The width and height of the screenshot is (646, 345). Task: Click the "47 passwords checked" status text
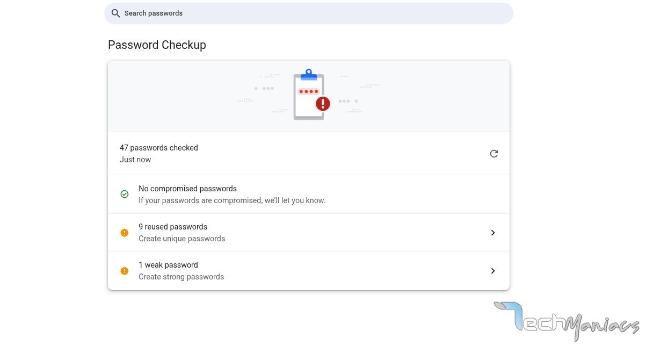158,148
